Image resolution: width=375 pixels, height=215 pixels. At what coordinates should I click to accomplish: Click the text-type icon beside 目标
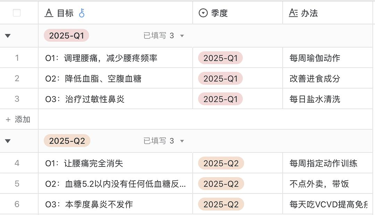49,13
